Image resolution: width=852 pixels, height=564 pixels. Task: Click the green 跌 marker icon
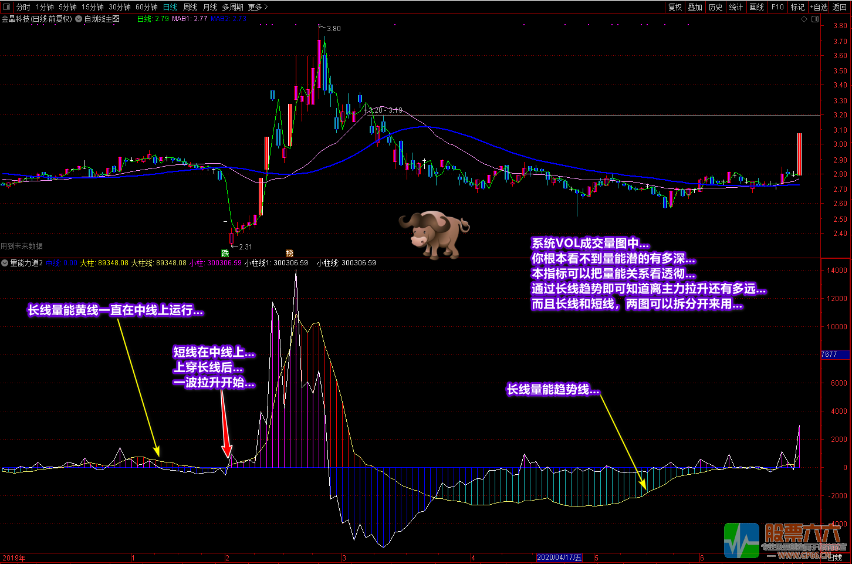[x=225, y=253]
